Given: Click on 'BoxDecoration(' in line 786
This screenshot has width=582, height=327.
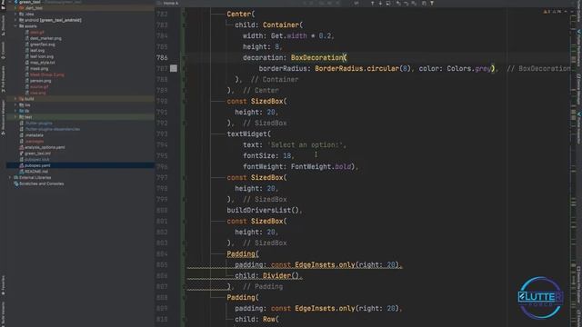Looking at the screenshot, I should pos(319,58).
